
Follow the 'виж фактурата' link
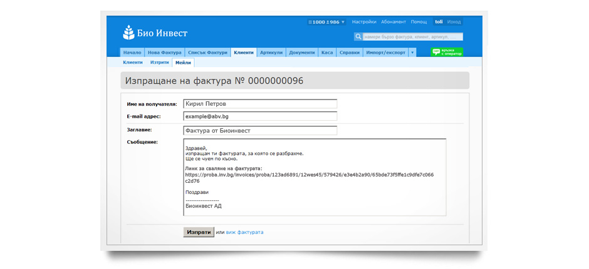point(244,232)
